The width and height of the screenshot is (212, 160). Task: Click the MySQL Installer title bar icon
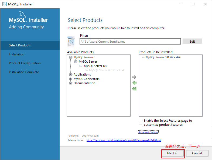pyautogui.click(x=5, y=4)
